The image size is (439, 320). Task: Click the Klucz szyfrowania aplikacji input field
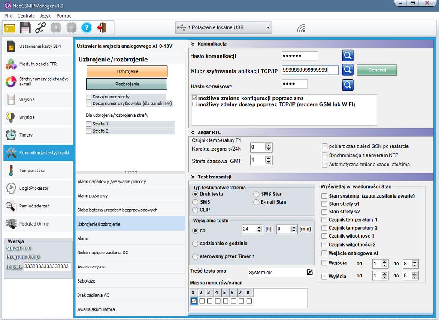click(310, 70)
